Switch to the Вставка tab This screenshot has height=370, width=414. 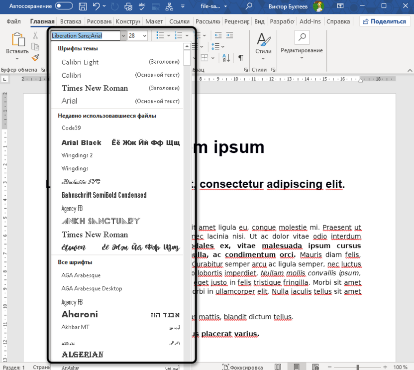(x=71, y=21)
